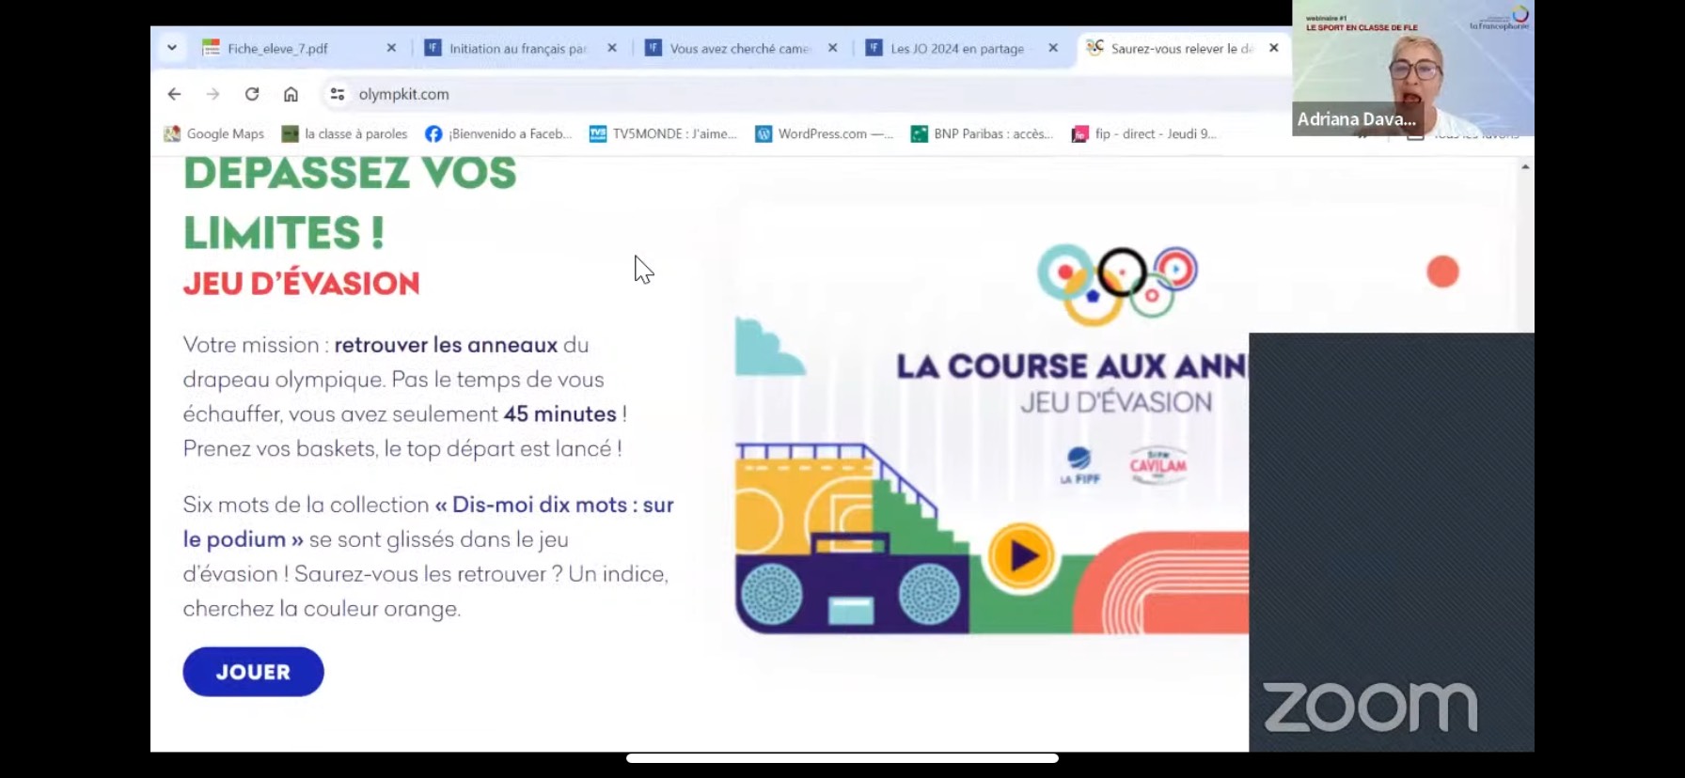Viewport: 1685px width, 778px height.
Task: Open the Google Maps bookmark
Action: point(214,134)
